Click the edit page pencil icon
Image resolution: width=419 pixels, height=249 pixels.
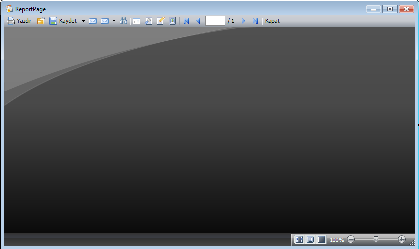tap(160, 21)
